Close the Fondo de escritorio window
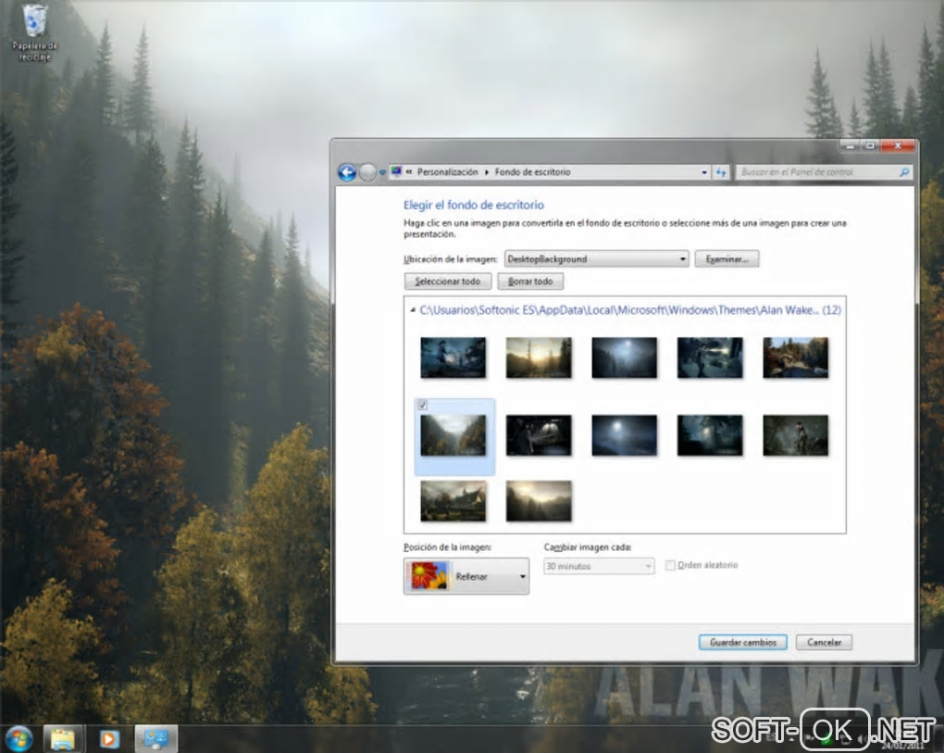The height and width of the screenshot is (753, 944). tap(898, 145)
